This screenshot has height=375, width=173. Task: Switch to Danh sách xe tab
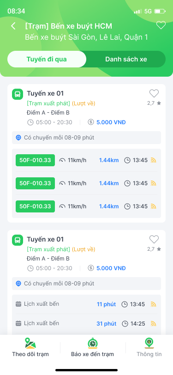[x=126, y=59]
